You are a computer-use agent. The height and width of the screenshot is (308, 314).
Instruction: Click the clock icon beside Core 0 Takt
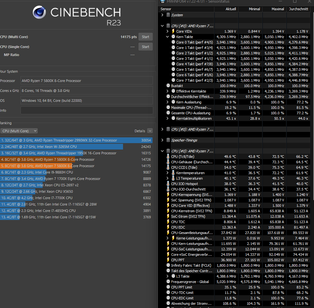[x=173, y=42]
